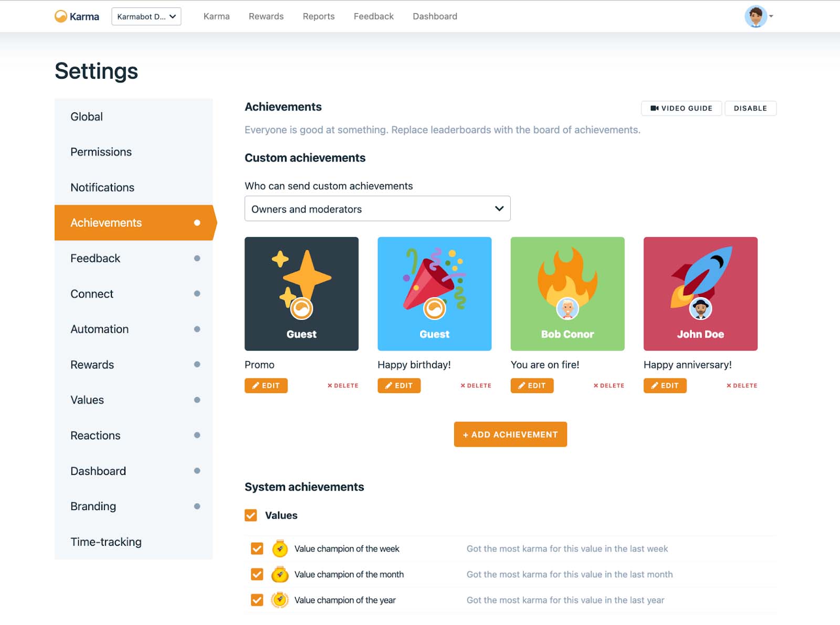Open the Karmabot workspace dropdown
The image size is (840, 625).
point(146,16)
